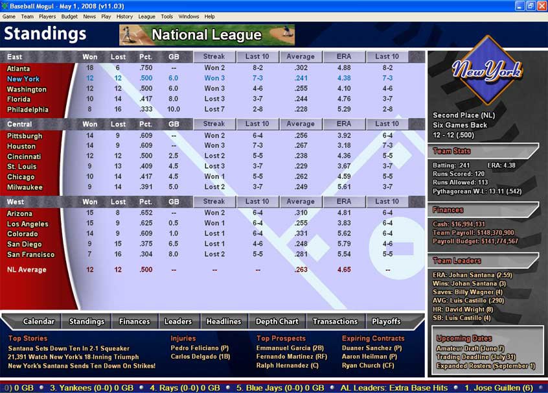Viewport: 548px width, 393px height.
Task: Open the League menu
Action: (x=146, y=16)
